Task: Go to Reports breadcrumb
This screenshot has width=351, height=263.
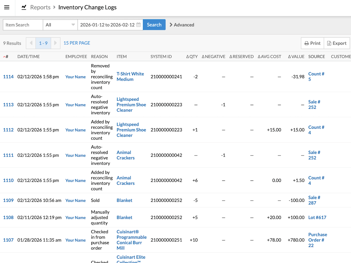Action: pos(40,7)
